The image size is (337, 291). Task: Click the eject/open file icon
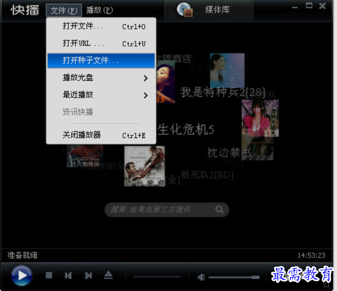[108, 275]
